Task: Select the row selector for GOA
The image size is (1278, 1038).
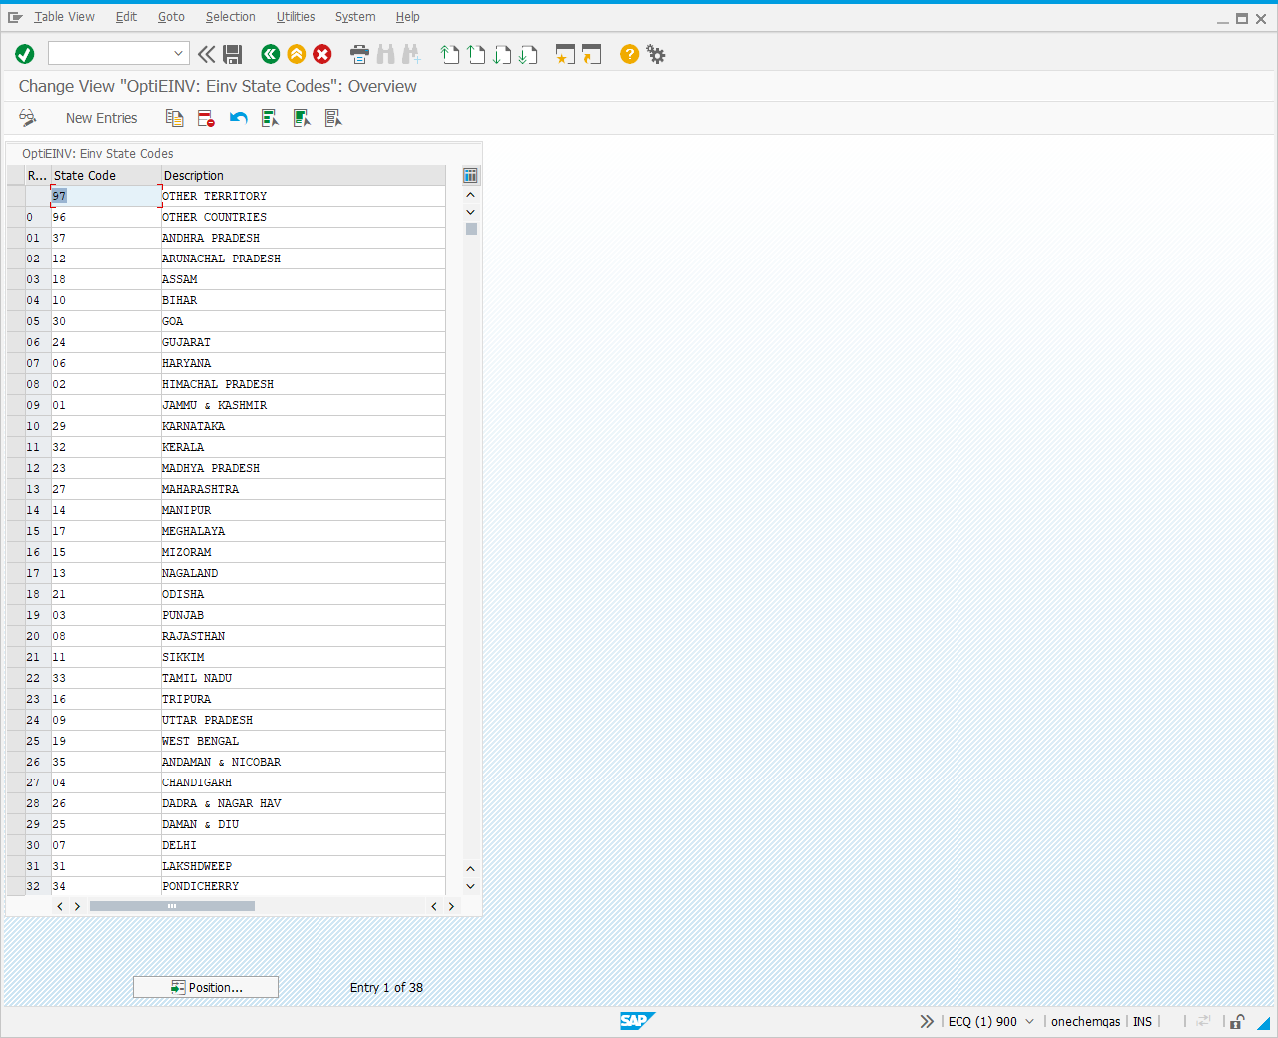Action: (x=16, y=321)
